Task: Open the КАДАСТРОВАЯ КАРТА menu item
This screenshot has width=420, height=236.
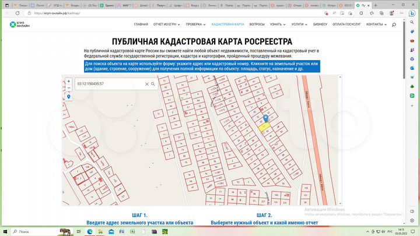Action: tap(228, 24)
